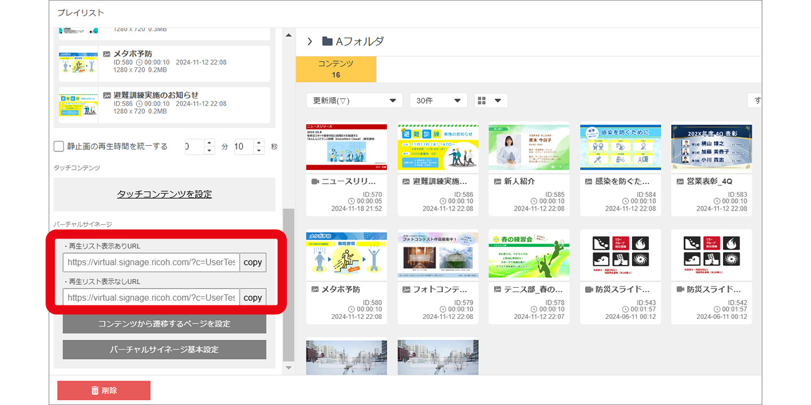The width and height of the screenshot is (811, 405).
Task: Click video icon beside first 防災スライド item
Action: point(589,289)
